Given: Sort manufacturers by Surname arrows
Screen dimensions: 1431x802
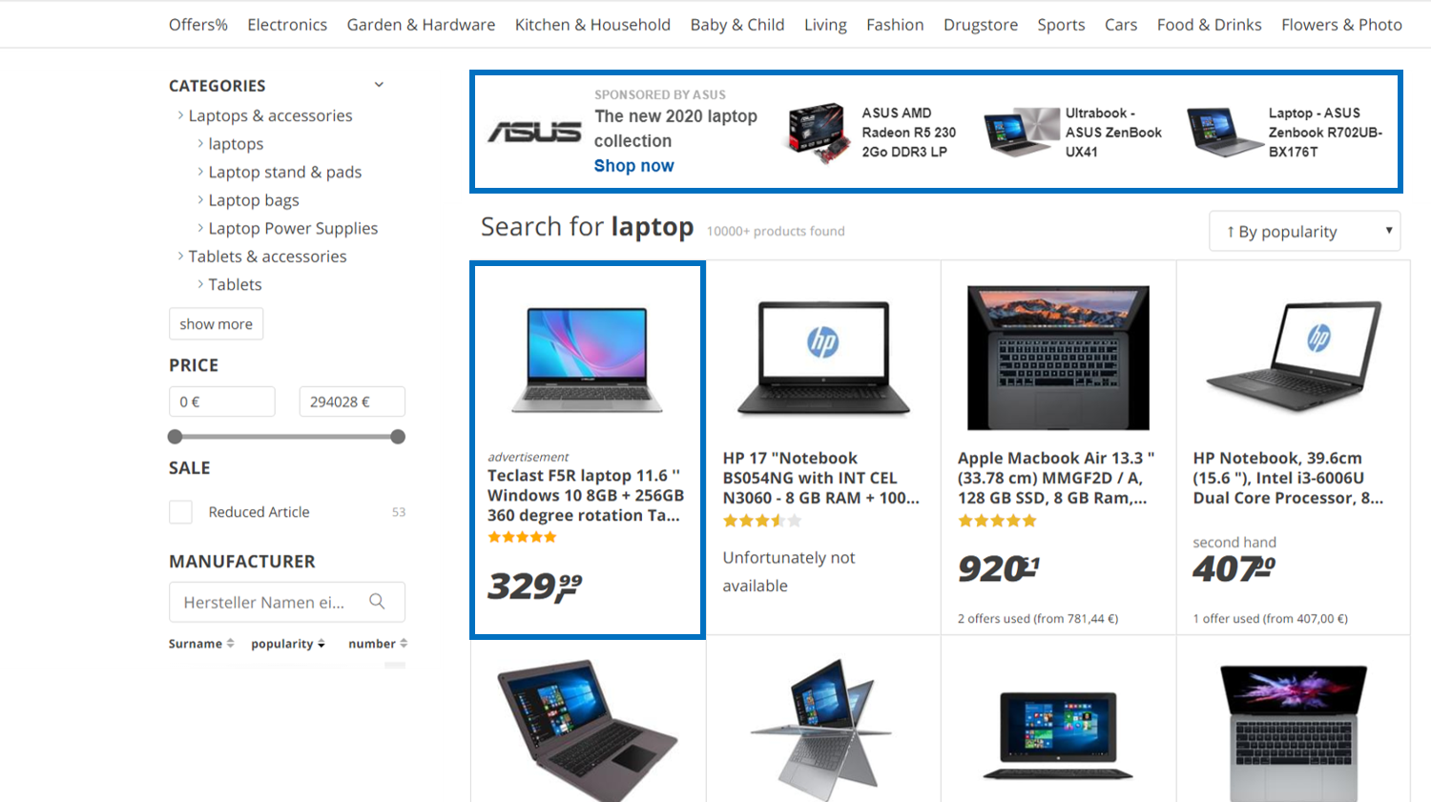Looking at the screenshot, I should 230,644.
